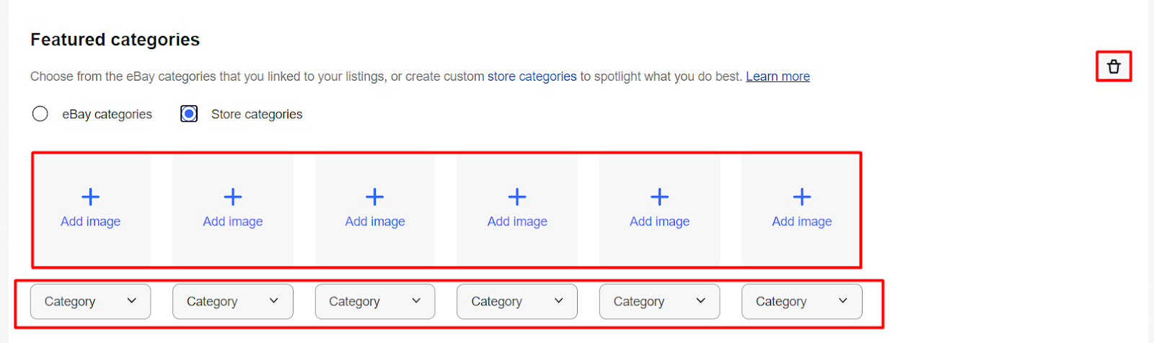Click the trash delete icon
1154x343 pixels.
(x=1114, y=67)
